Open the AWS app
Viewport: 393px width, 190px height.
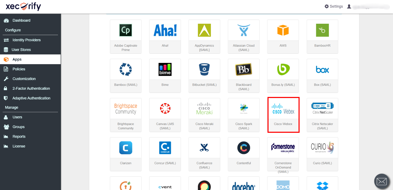click(x=283, y=36)
